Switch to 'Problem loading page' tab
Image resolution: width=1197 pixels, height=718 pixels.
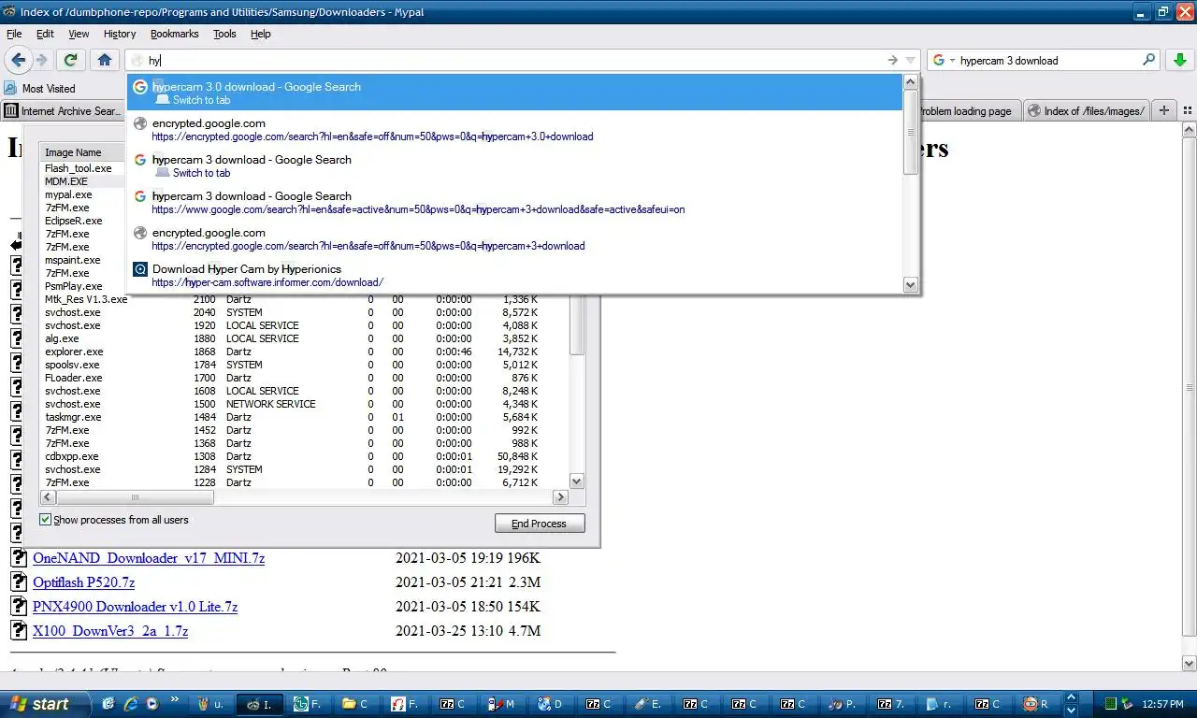(x=969, y=110)
